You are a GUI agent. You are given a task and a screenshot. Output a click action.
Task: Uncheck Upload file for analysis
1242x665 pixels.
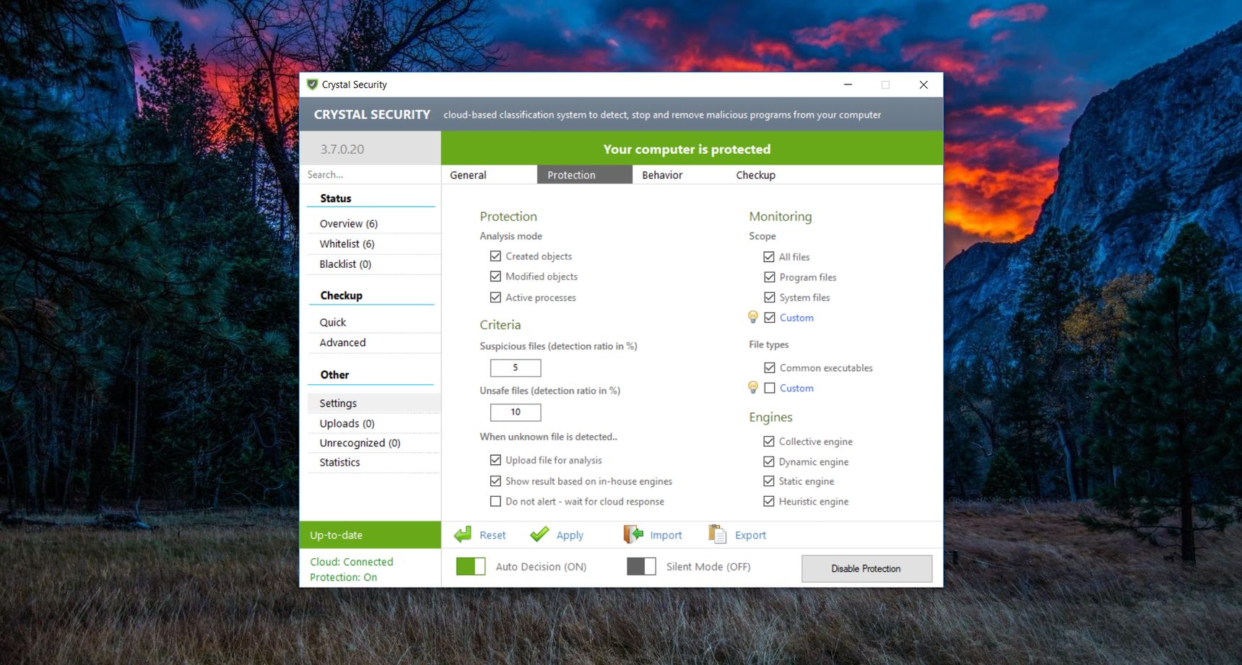495,460
